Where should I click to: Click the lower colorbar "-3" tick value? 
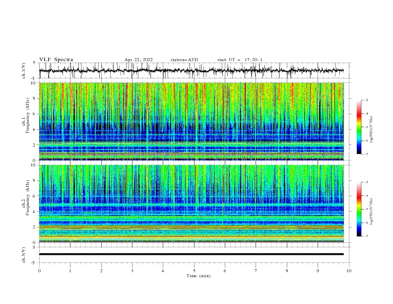pos(366,182)
